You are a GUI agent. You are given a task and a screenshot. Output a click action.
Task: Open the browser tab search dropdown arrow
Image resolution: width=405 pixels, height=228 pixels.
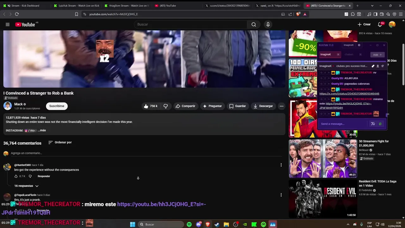[372, 6]
